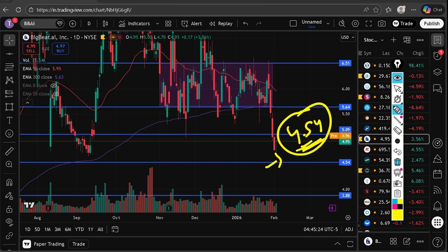Open the USD currency dropdown
The width and height of the screenshot is (448, 252).
(348, 37)
